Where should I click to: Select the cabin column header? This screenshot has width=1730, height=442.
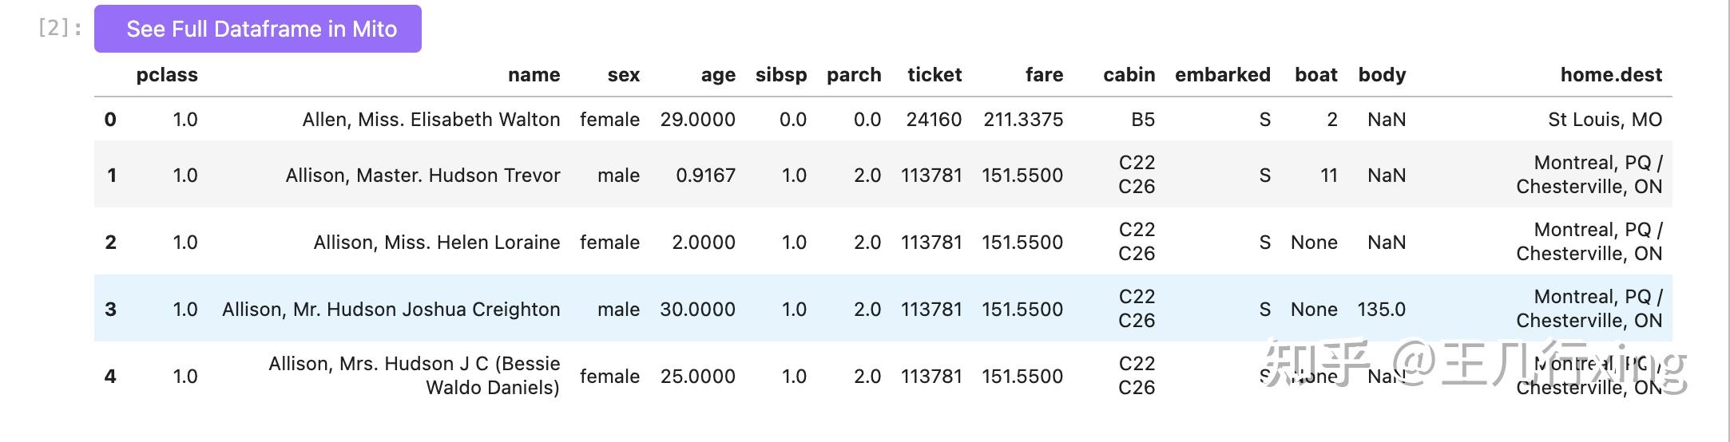point(1129,75)
